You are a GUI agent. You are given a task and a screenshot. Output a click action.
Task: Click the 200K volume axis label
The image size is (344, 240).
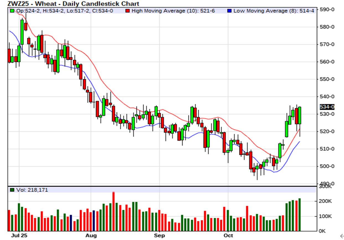(x=326, y=201)
